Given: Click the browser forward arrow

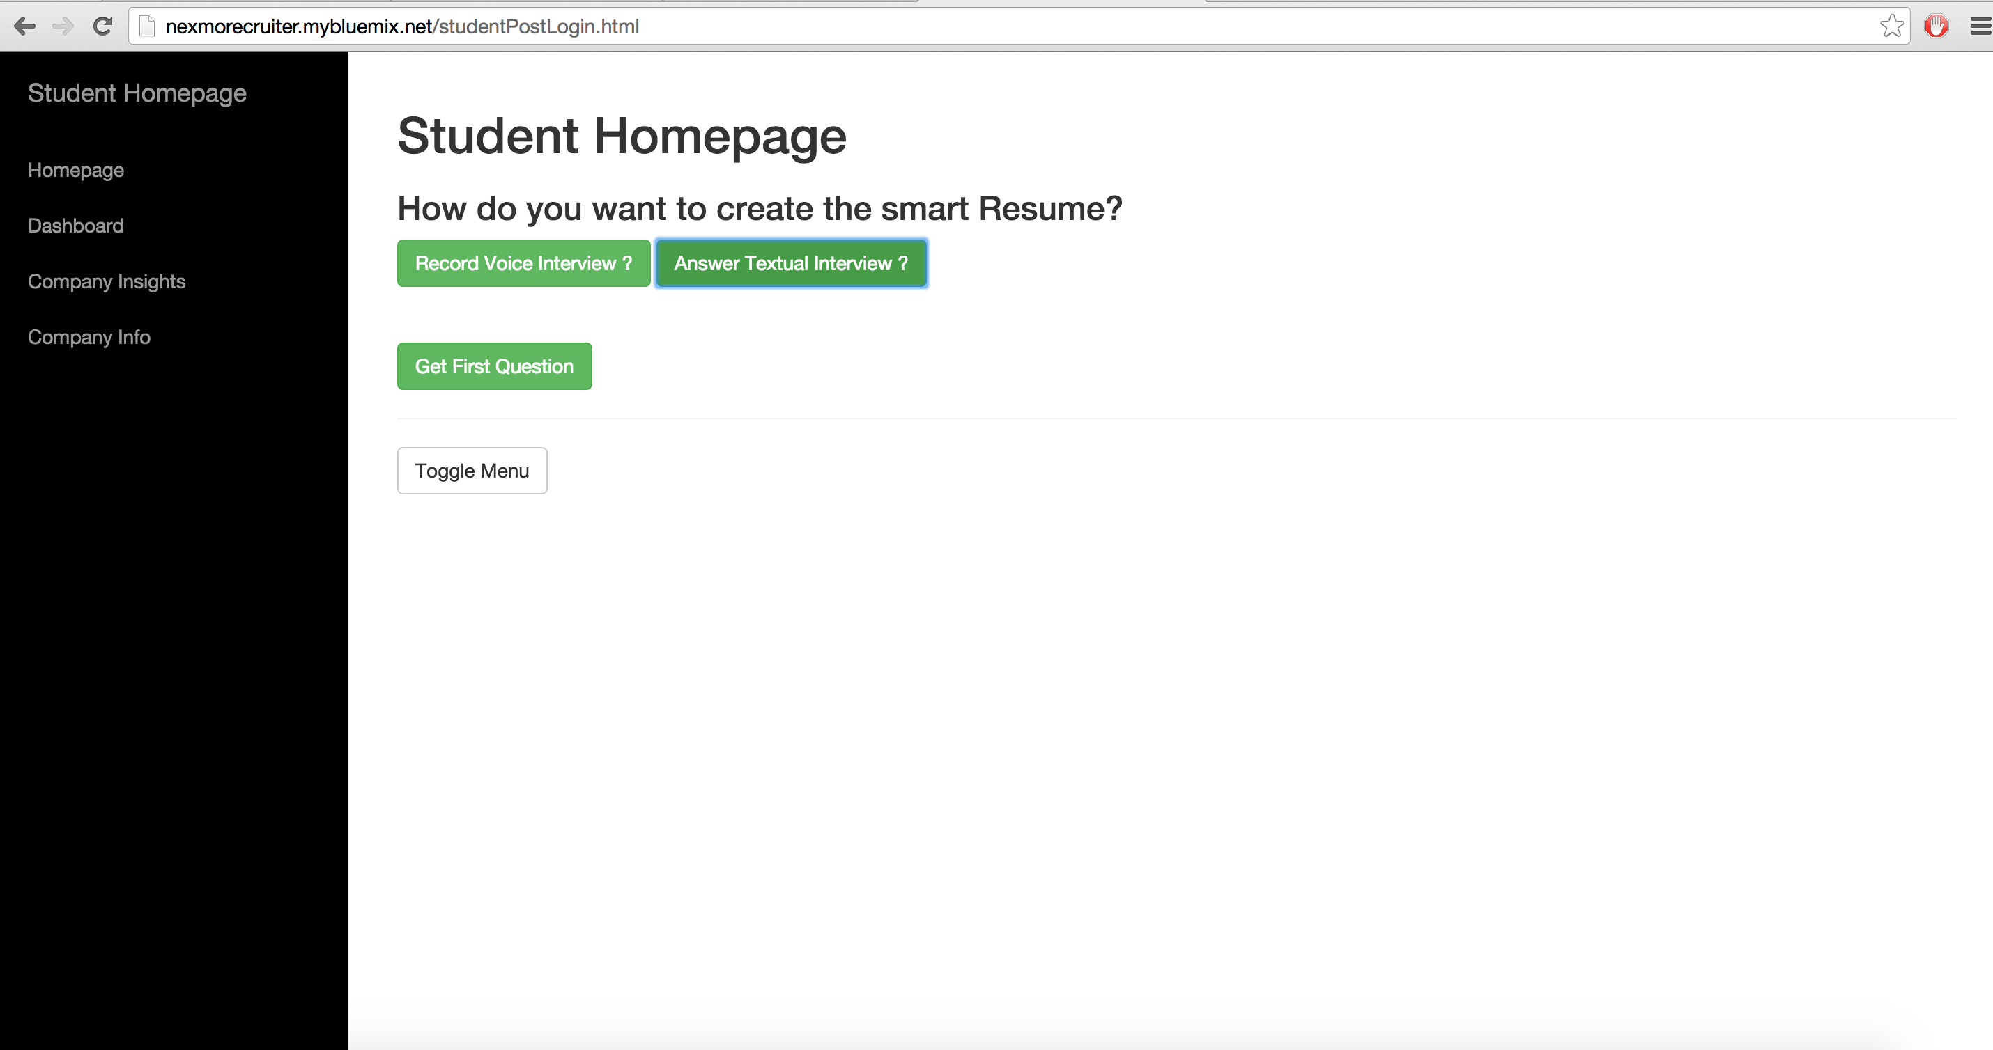Looking at the screenshot, I should pos(63,26).
